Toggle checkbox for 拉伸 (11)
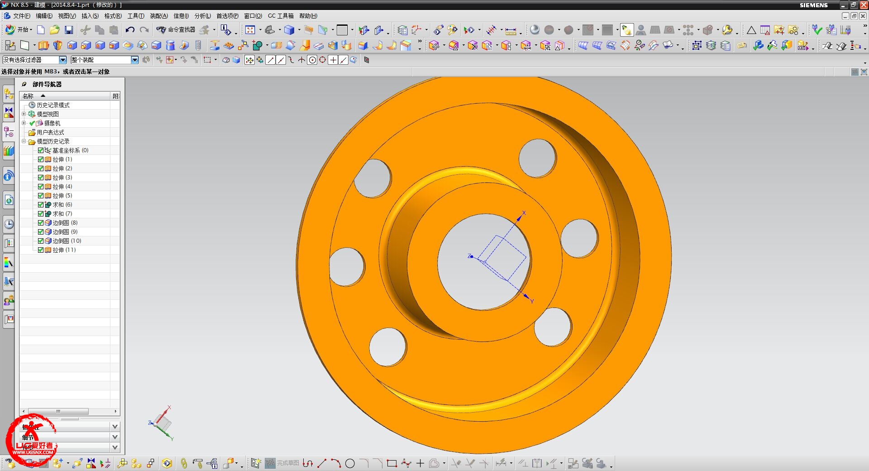This screenshot has width=869, height=471. click(x=41, y=250)
